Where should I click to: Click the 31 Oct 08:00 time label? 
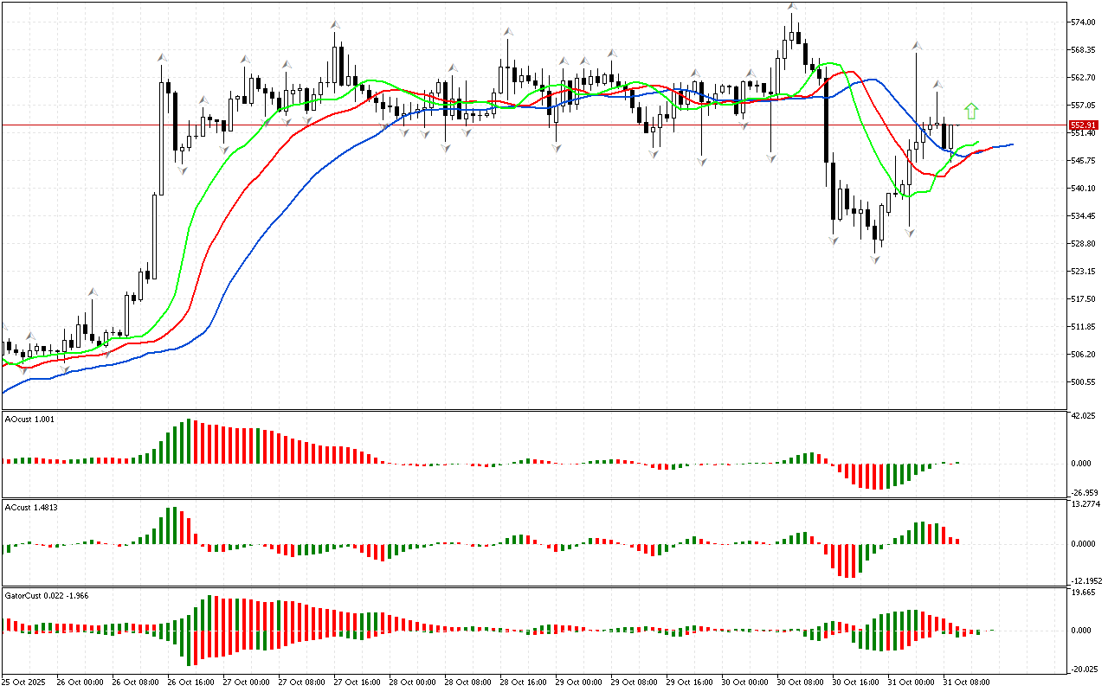[x=968, y=682]
